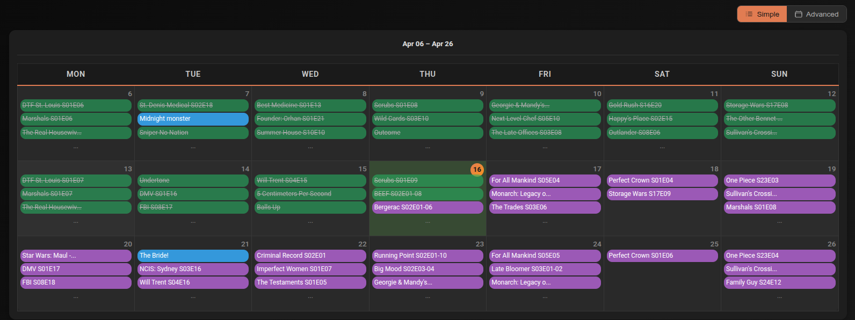Open Marshals S01E08 entry
Screen dimensions: 855x320
pyautogui.click(x=779, y=207)
